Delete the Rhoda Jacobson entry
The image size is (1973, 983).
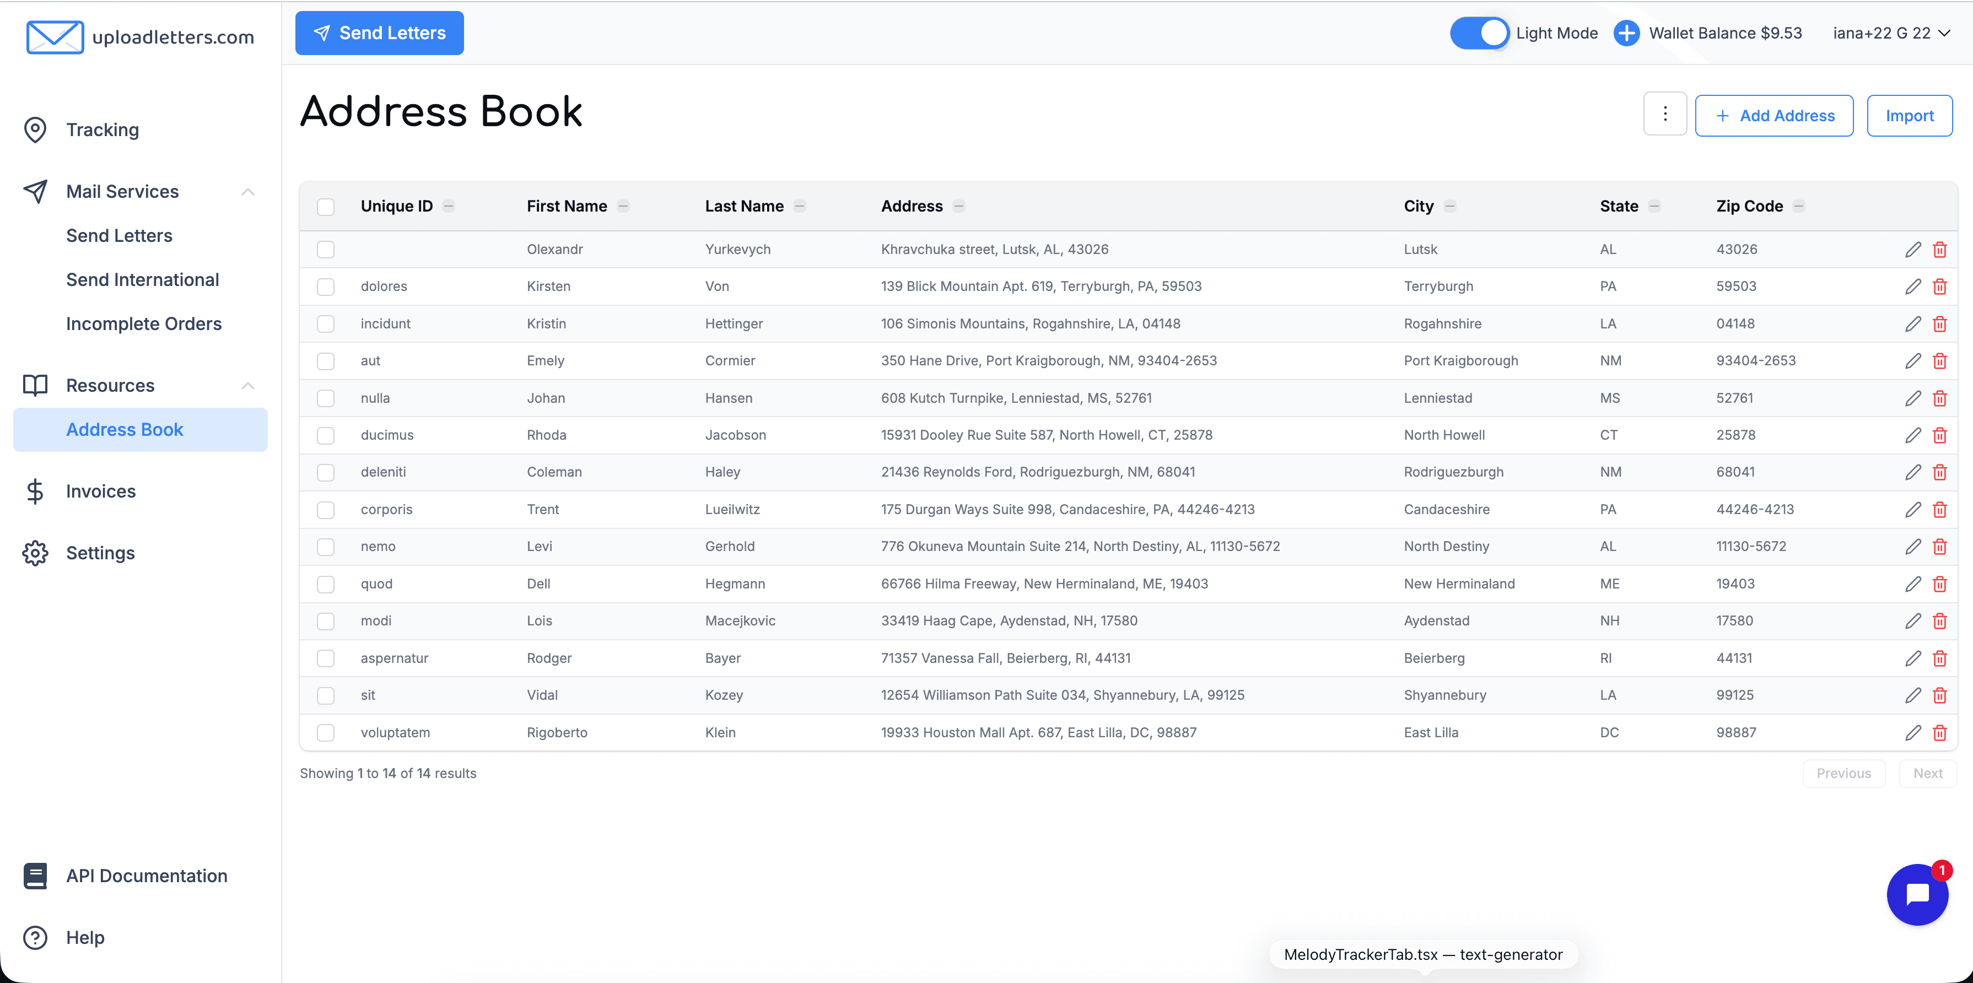point(1939,435)
